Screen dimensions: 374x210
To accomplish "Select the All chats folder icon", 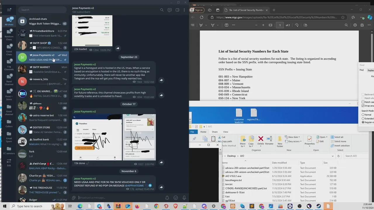I will (x=9, y=21).
